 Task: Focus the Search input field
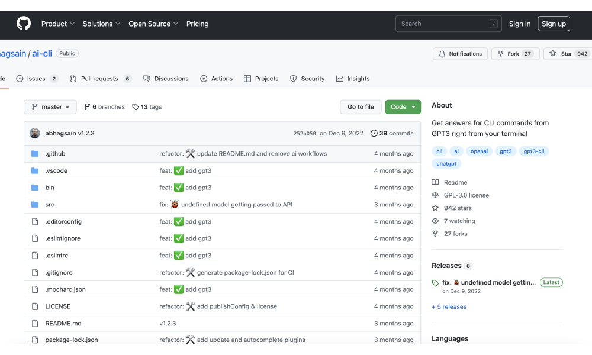click(x=449, y=24)
